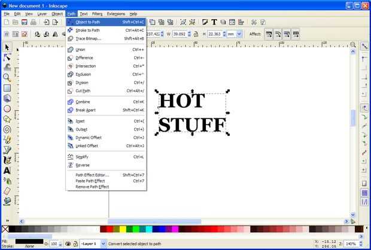Click the Group objects icon
This screenshot has height=250, width=371.
pyautogui.click(x=183, y=22)
